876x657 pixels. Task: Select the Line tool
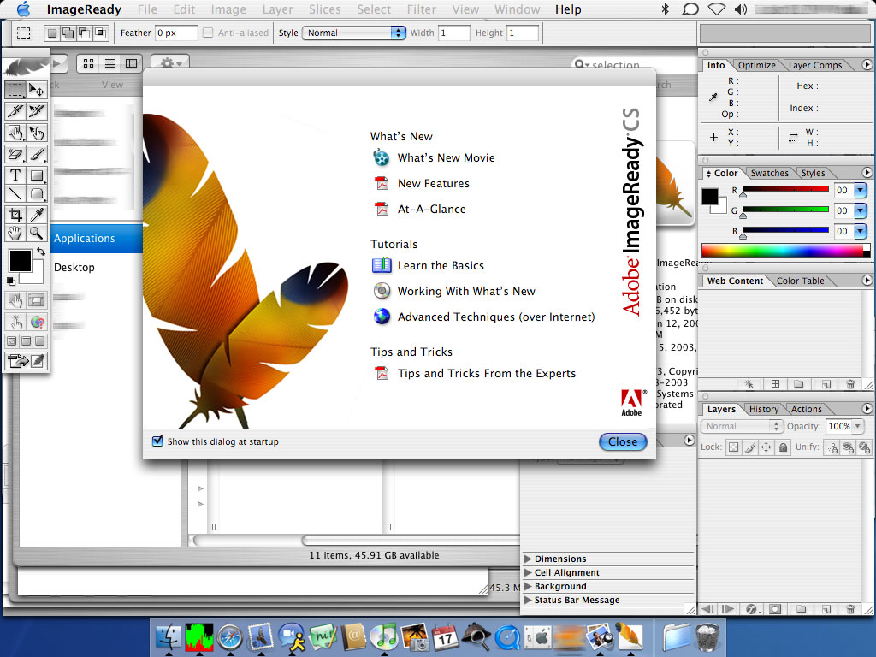pos(15,194)
